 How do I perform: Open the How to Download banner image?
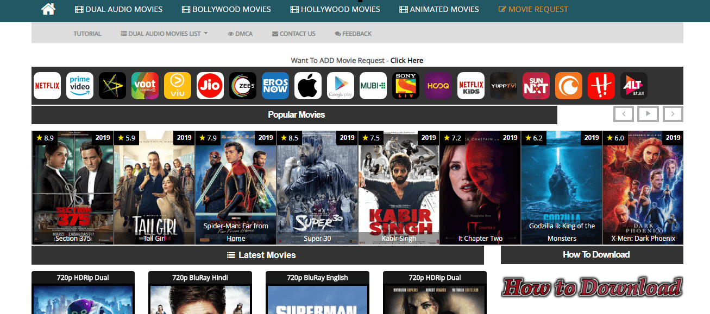[x=592, y=287]
